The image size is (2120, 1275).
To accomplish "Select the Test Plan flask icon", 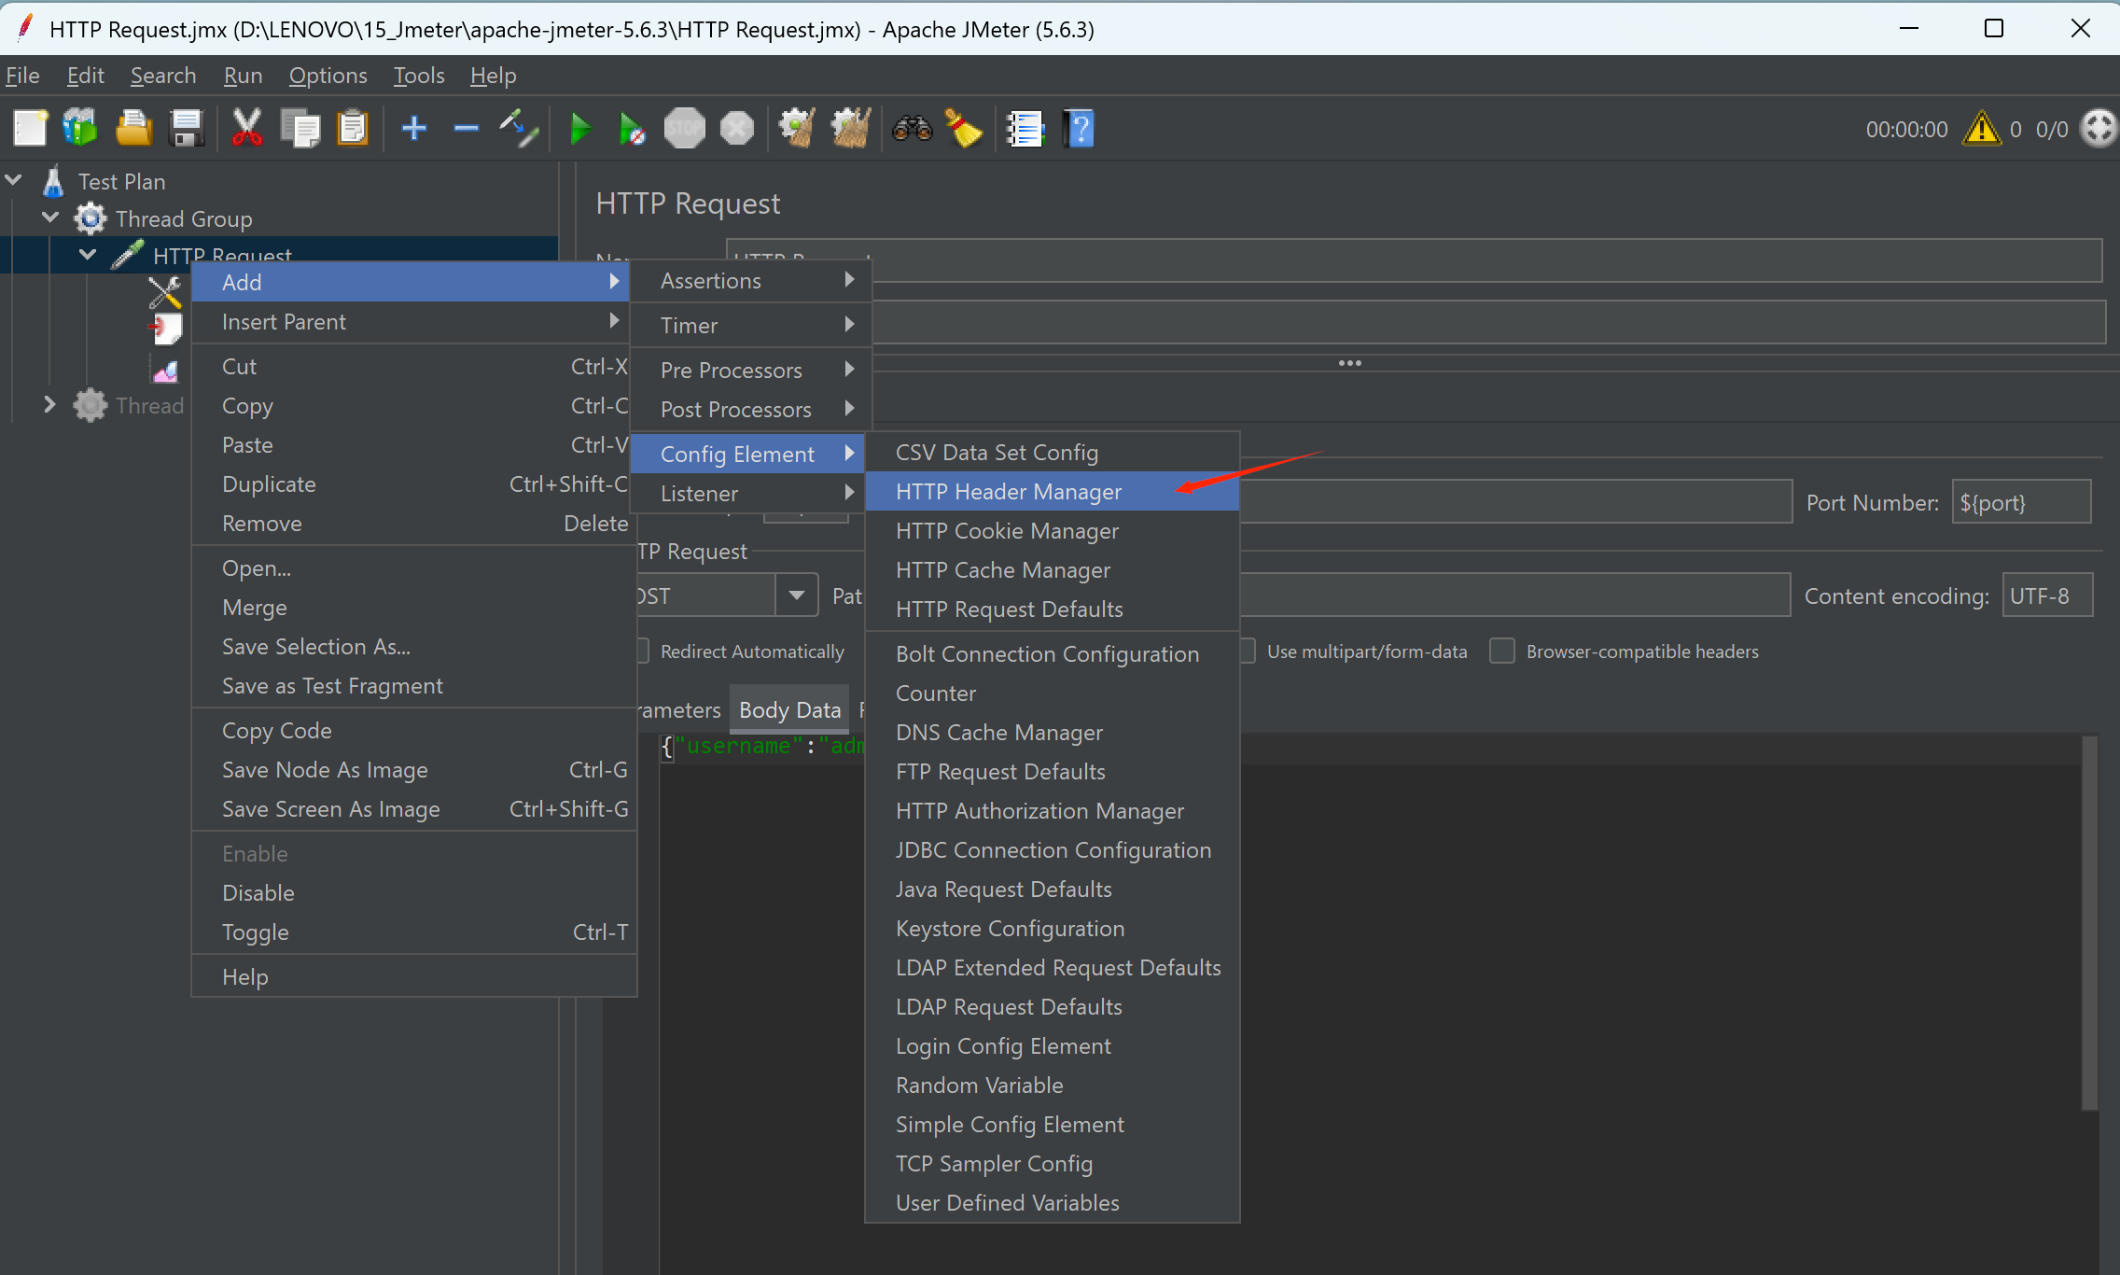I will pyautogui.click(x=53, y=181).
